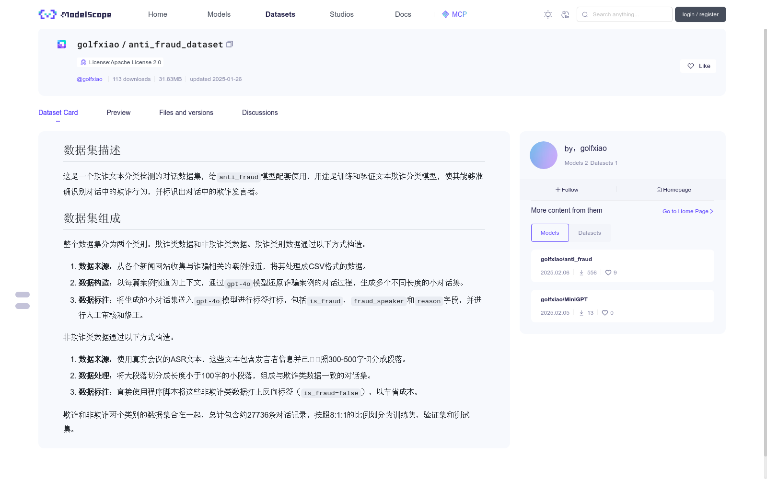
Task: Select the Dataset Card tab
Action: click(58, 113)
